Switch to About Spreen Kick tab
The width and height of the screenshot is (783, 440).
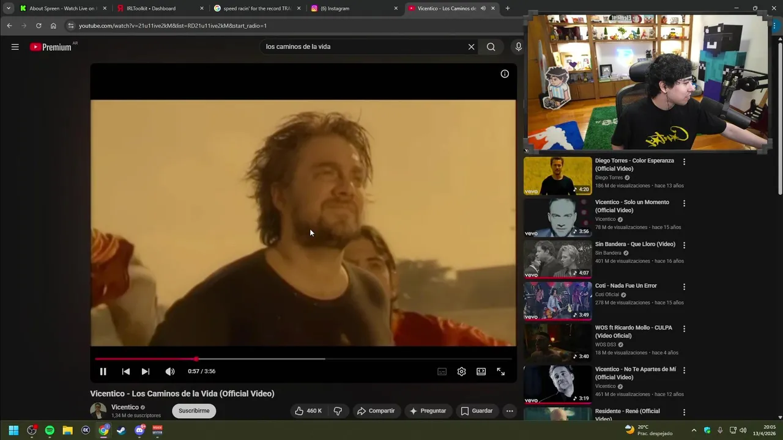[x=64, y=9]
